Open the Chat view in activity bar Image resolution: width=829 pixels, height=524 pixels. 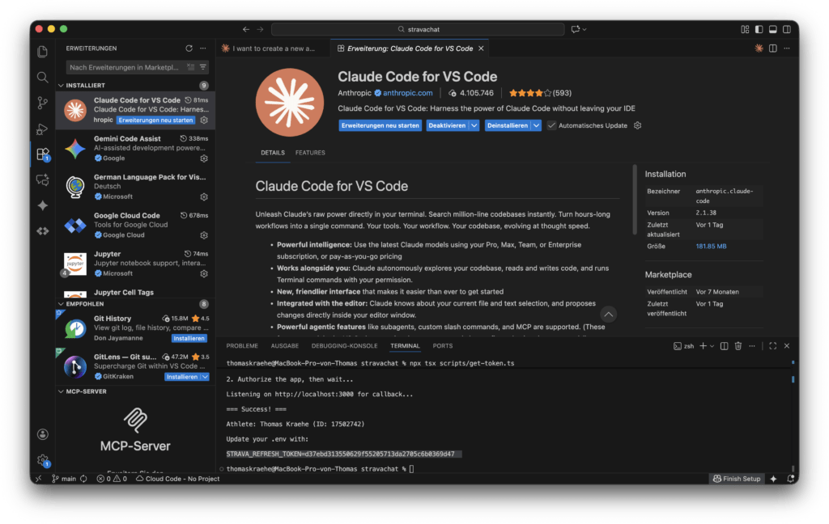[43, 180]
